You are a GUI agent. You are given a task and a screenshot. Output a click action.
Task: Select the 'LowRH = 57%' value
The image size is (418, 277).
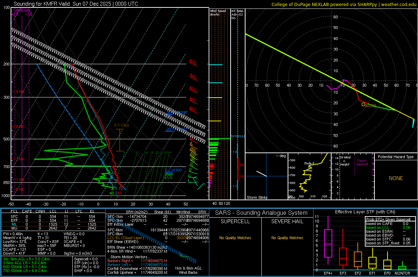coord(15,242)
